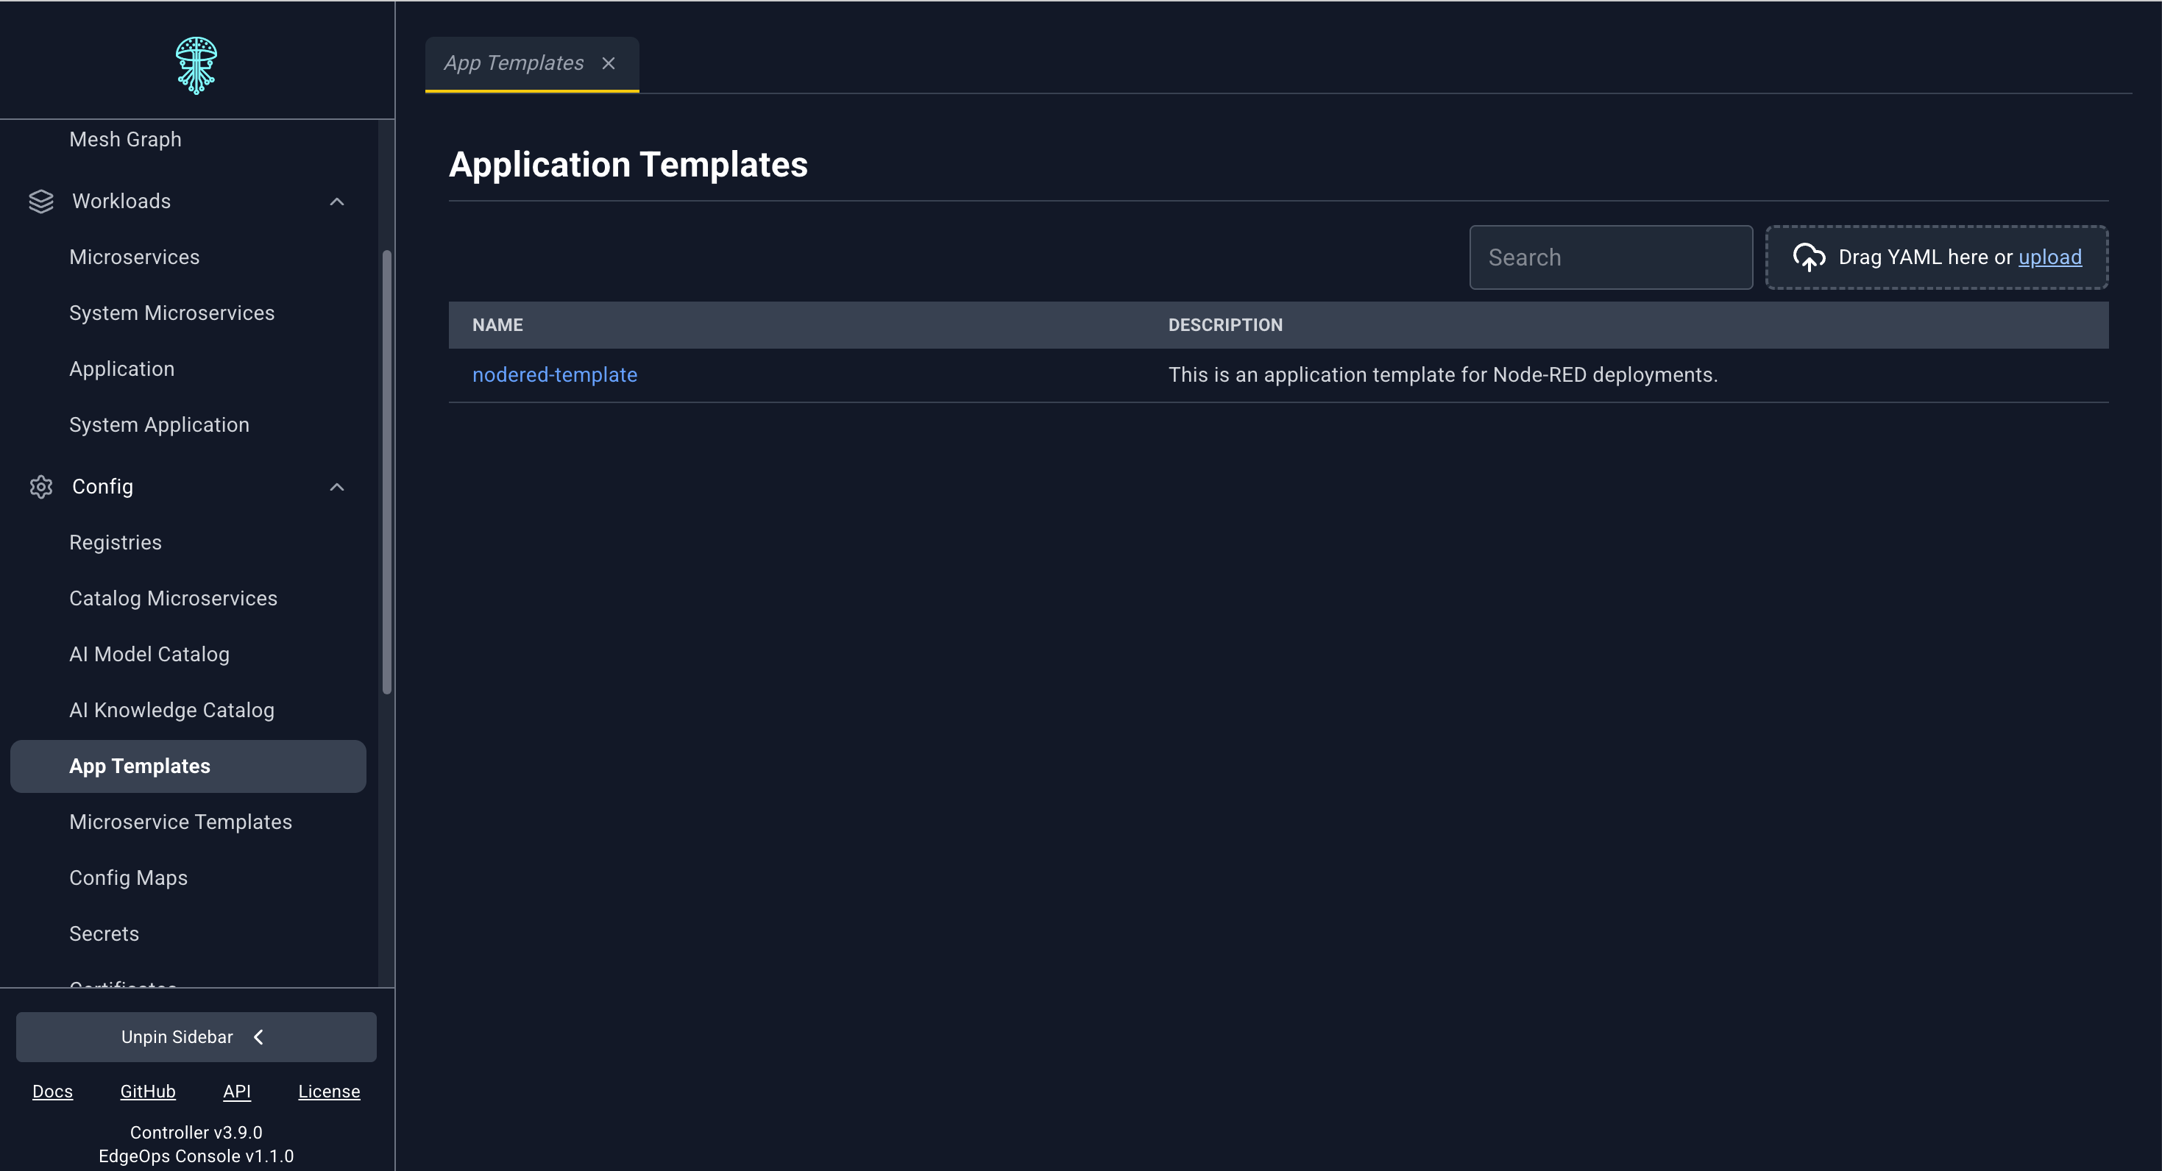Click the Config section label
Image resolution: width=2162 pixels, height=1171 pixels.
coord(102,486)
